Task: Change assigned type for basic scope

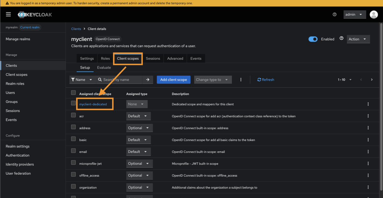Action: click(139, 140)
